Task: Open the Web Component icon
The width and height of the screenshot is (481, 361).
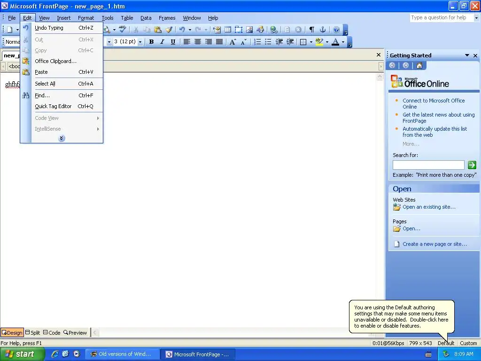Action: click(217, 30)
